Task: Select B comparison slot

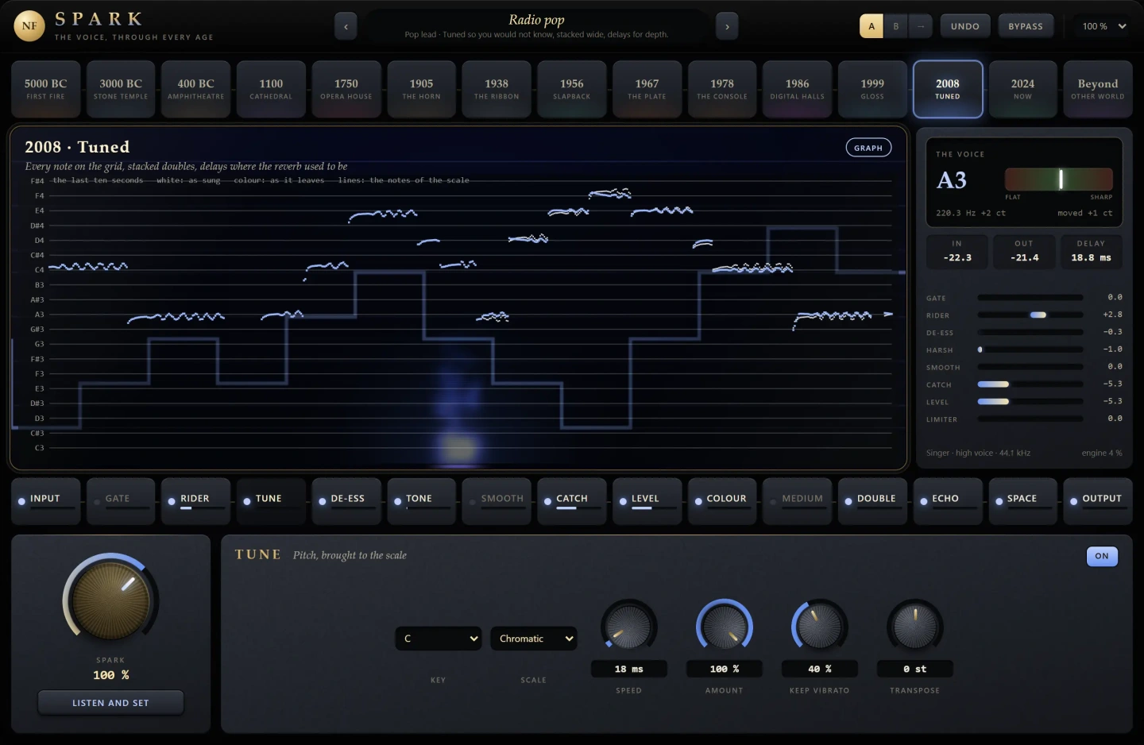Action: tap(896, 26)
